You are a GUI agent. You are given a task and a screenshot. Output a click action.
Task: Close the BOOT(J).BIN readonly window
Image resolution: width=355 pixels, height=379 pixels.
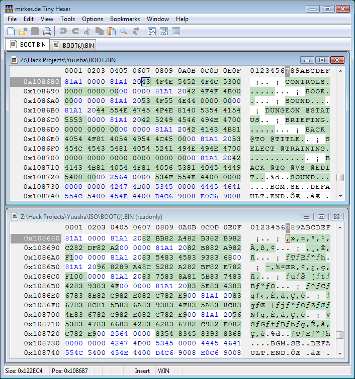coord(336,216)
